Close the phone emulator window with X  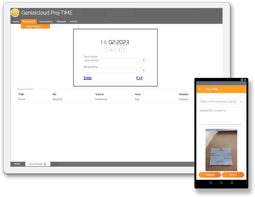point(245,80)
